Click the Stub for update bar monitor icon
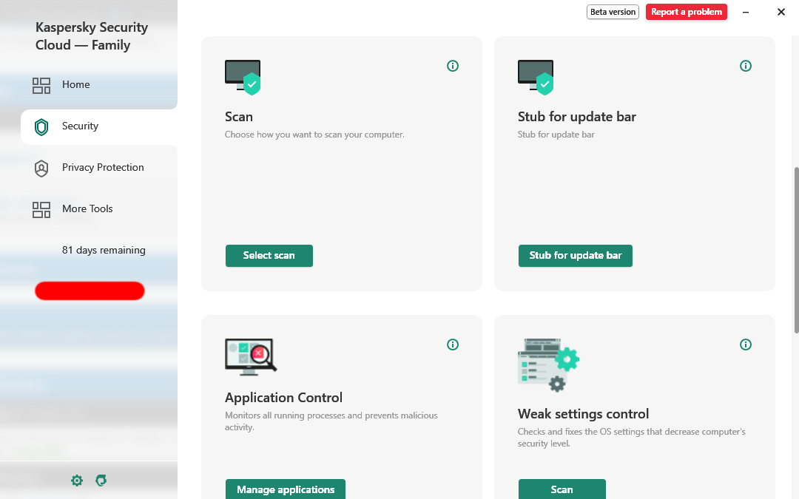This screenshot has height=499, width=799. (536, 78)
